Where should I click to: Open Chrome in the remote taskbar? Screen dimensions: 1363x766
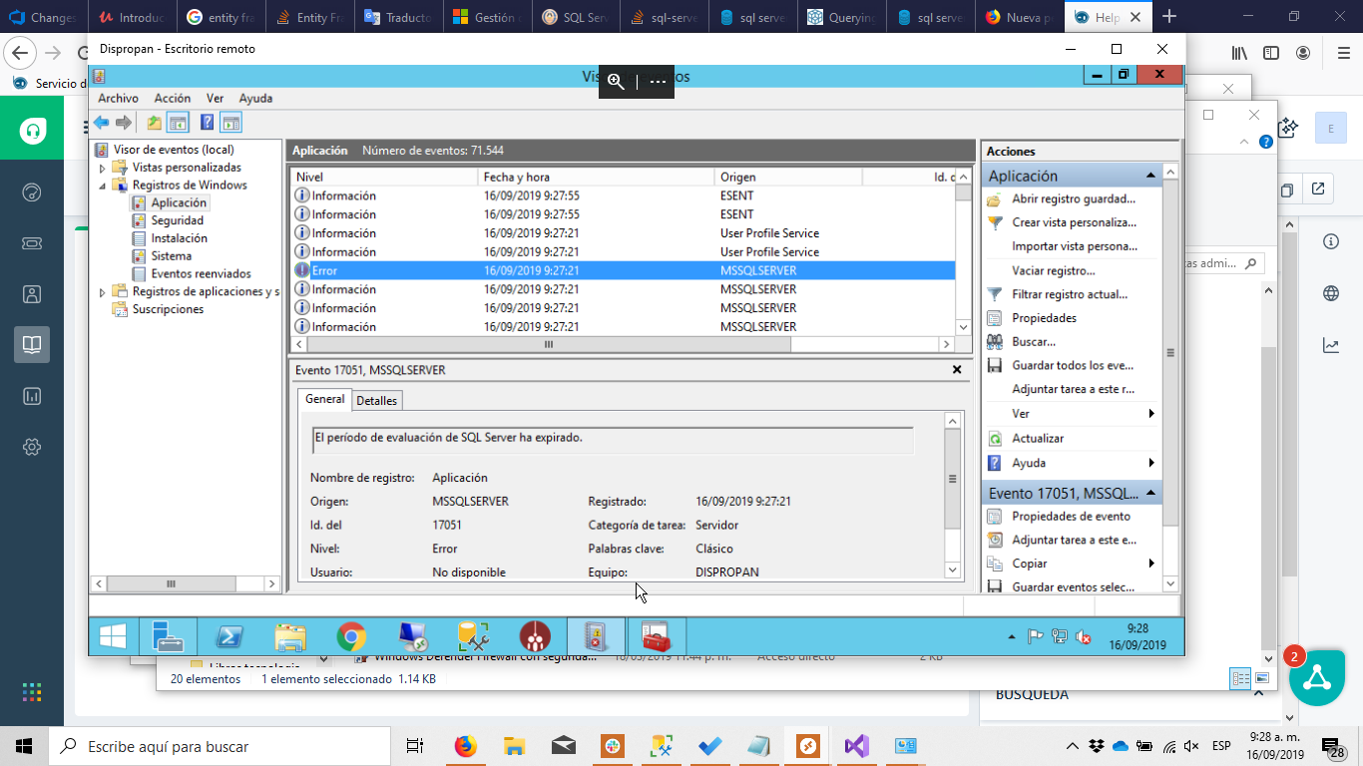coord(351,636)
